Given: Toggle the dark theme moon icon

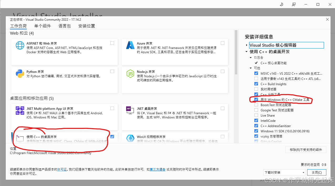Looking at the screenshot, I should [x=282, y=4].
